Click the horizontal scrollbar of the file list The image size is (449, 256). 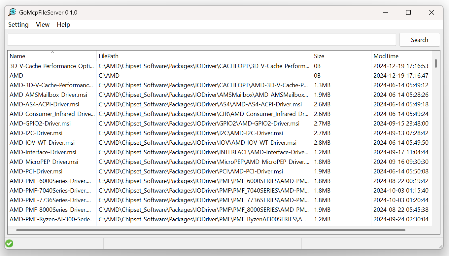pyautogui.click(x=211, y=230)
